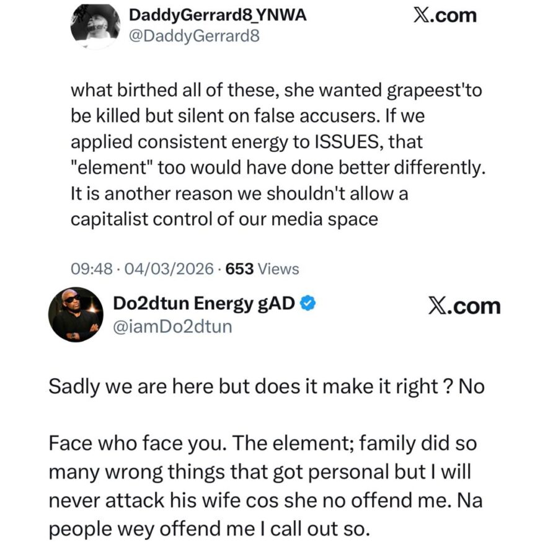Screen dimensions: 558x558
Task: Click the blue verified badge beside Do2dtun
Action: click(x=309, y=304)
